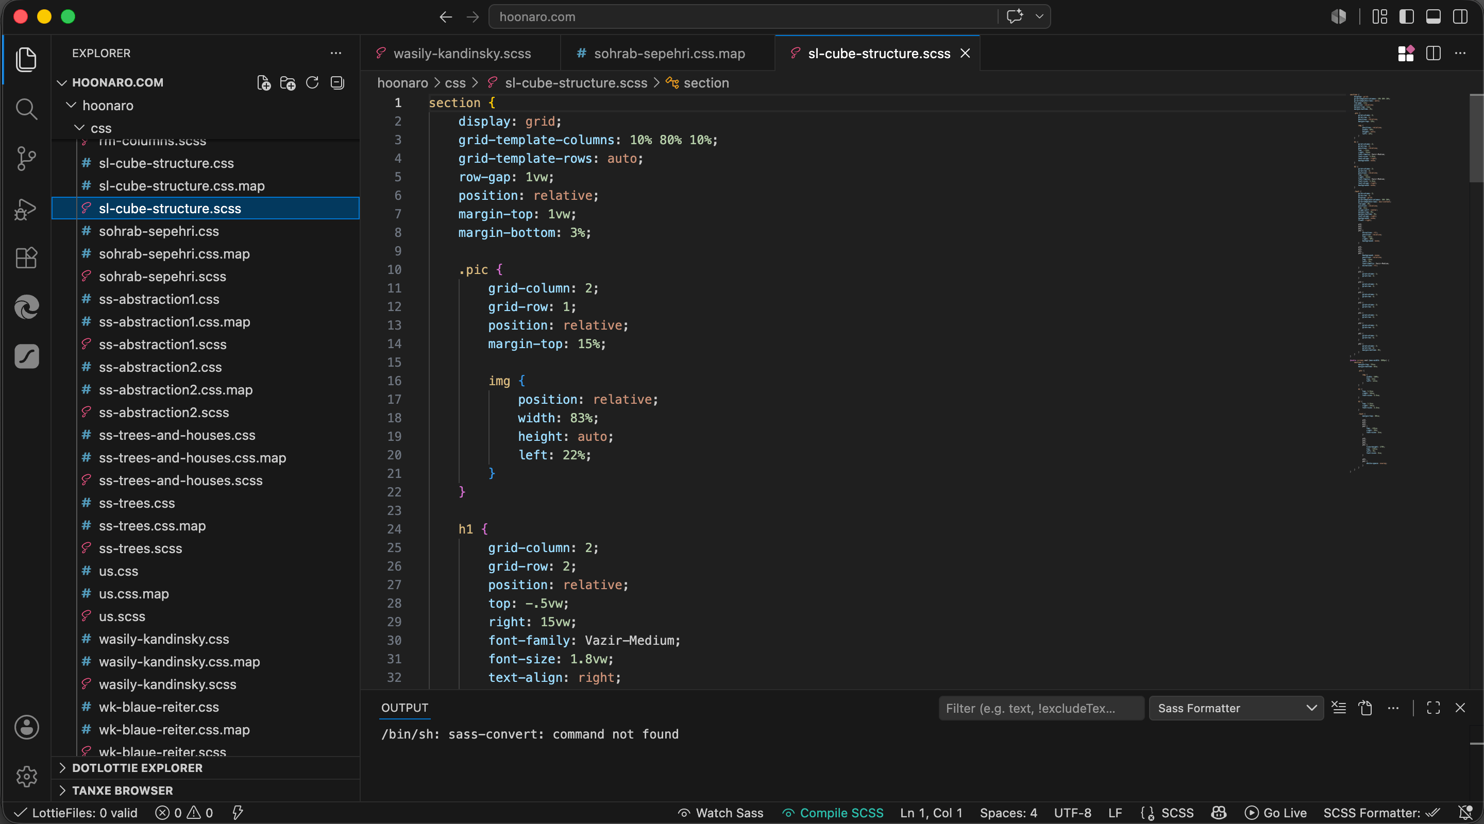The image size is (1484, 824).
Task: Toggle the bottom panel visibility
Action: 1434,16
